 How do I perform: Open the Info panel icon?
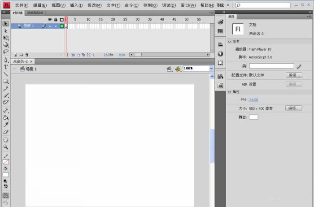click(220, 53)
